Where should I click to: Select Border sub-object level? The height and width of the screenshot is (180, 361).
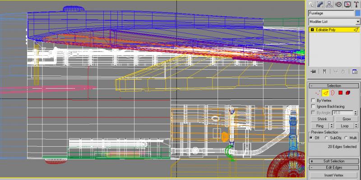[x=333, y=93]
